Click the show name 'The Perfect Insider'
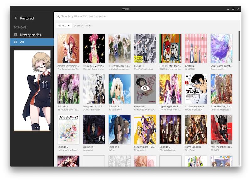This screenshot has height=181, width=251. pos(144,69)
